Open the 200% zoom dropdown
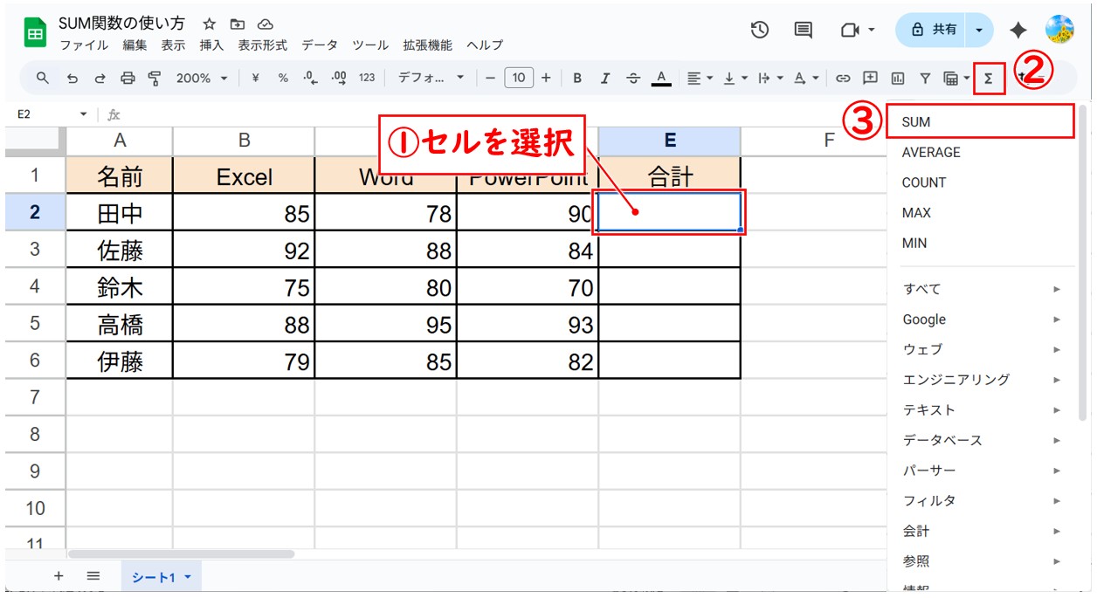The width and height of the screenshot is (1097, 598). click(201, 79)
